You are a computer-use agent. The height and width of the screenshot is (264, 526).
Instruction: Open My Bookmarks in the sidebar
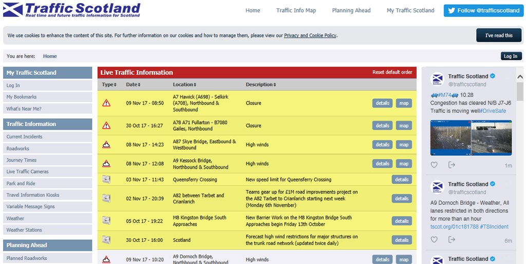(48, 97)
